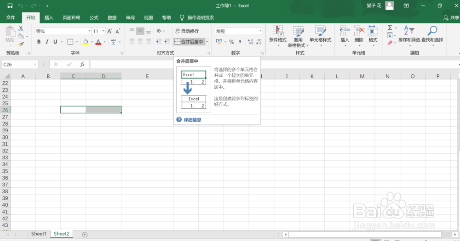Expand font group dialog launcher

122,53
